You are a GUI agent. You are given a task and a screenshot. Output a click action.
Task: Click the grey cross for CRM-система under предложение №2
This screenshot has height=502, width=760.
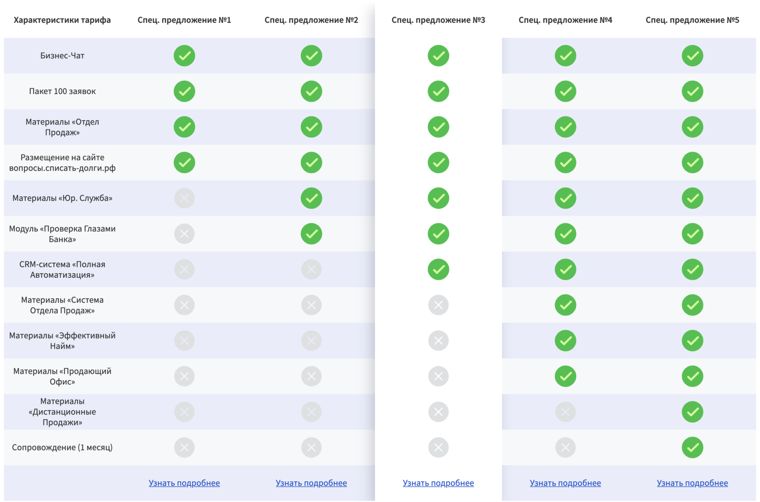(x=311, y=270)
